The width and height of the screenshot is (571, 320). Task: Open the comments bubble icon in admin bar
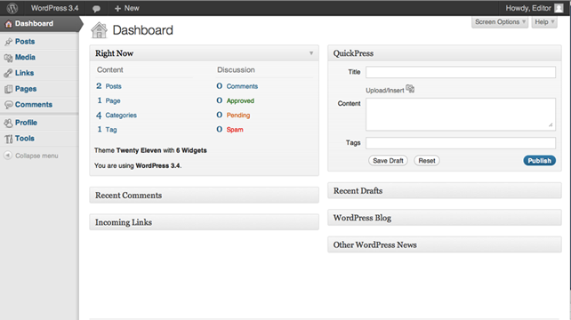pyautogui.click(x=97, y=8)
